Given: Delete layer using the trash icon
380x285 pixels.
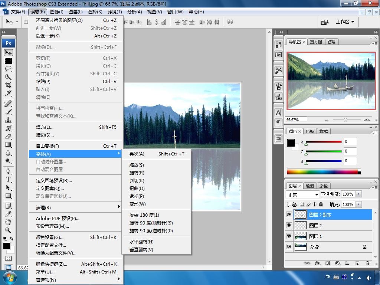Looking at the screenshot, I should coord(367,263).
